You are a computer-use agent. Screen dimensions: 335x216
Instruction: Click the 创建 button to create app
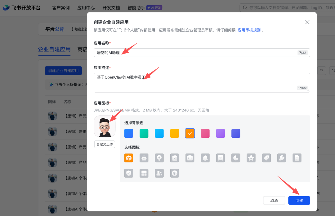point(299,200)
